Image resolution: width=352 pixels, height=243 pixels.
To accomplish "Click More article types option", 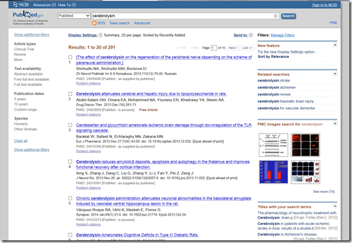I will (x=20, y=60).
